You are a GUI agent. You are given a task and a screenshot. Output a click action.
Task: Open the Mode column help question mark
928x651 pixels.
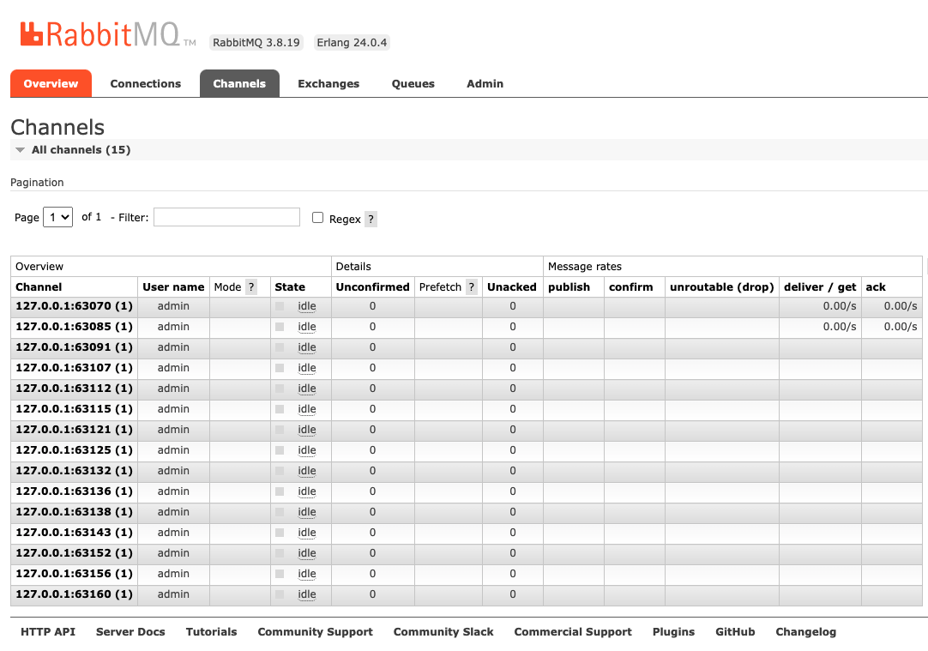click(251, 287)
